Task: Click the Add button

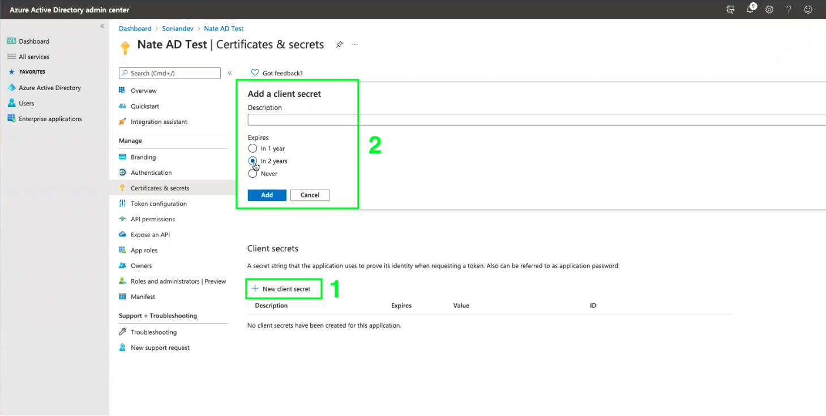Action: click(x=267, y=195)
